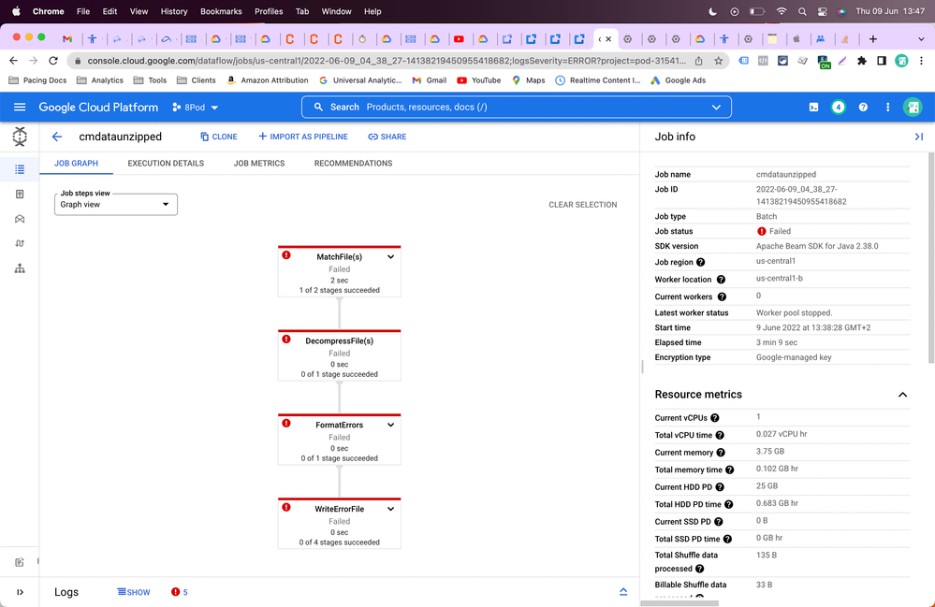The width and height of the screenshot is (935, 607).
Task: Select the DecompressFile(s) failed node
Action: [340, 355]
